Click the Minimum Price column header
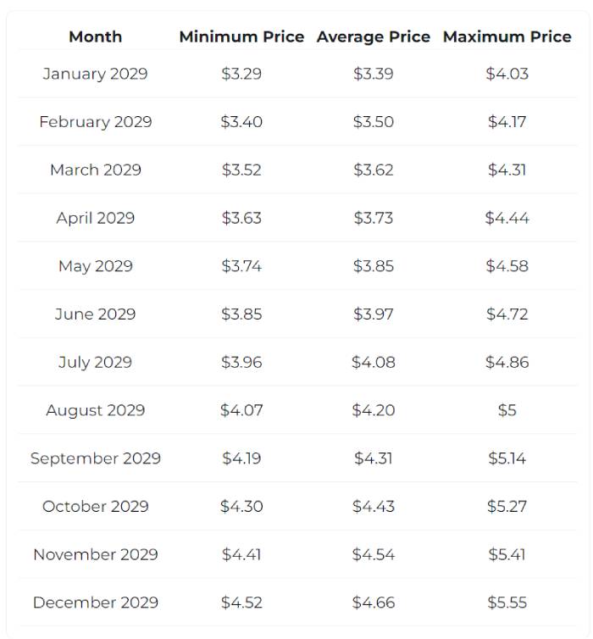This screenshot has width=593, height=639. pyautogui.click(x=241, y=36)
